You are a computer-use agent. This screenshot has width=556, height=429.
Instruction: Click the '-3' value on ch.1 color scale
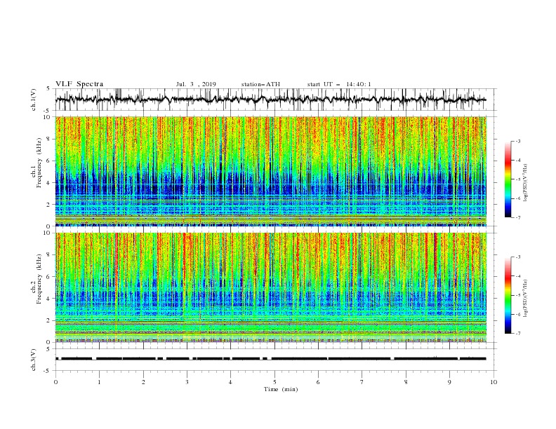[517, 141]
